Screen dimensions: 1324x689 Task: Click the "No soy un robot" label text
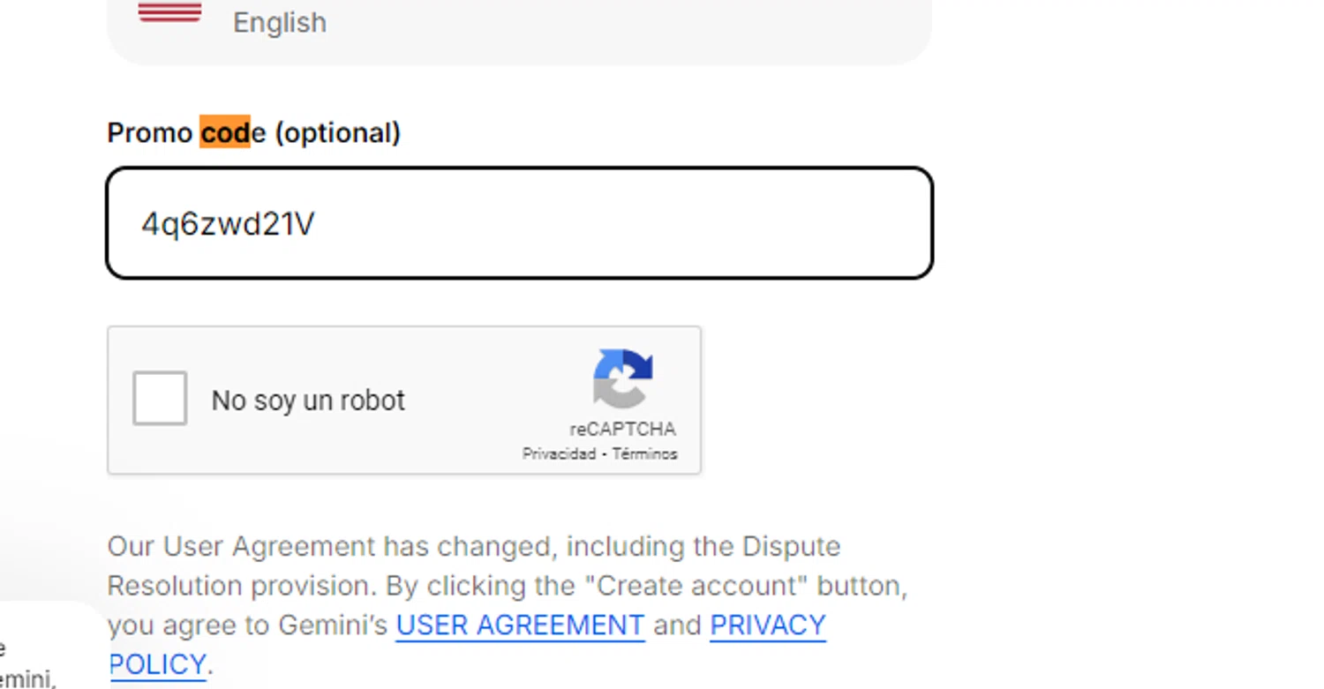tap(308, 401)
